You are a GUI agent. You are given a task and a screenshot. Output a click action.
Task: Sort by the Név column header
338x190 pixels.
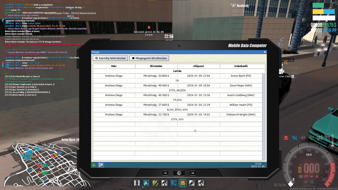click(114, 66)
